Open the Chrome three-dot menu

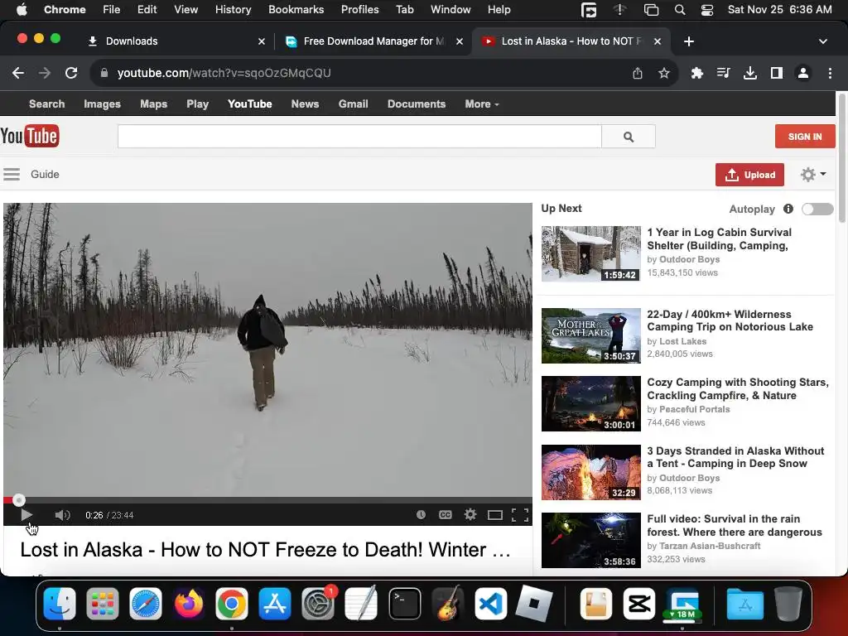pos(830,73)
